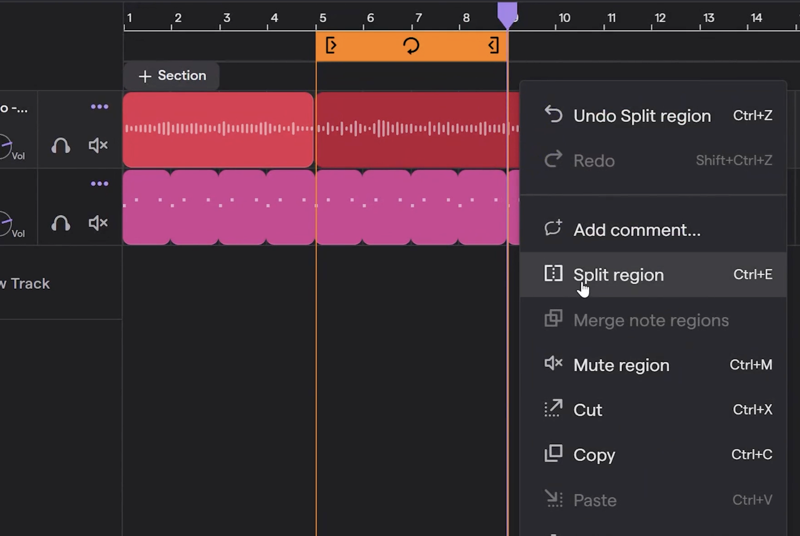Screen dimensions: 800x536
Task: Click bar number 1 on the ruler
Action: click(x=129, y=18)
